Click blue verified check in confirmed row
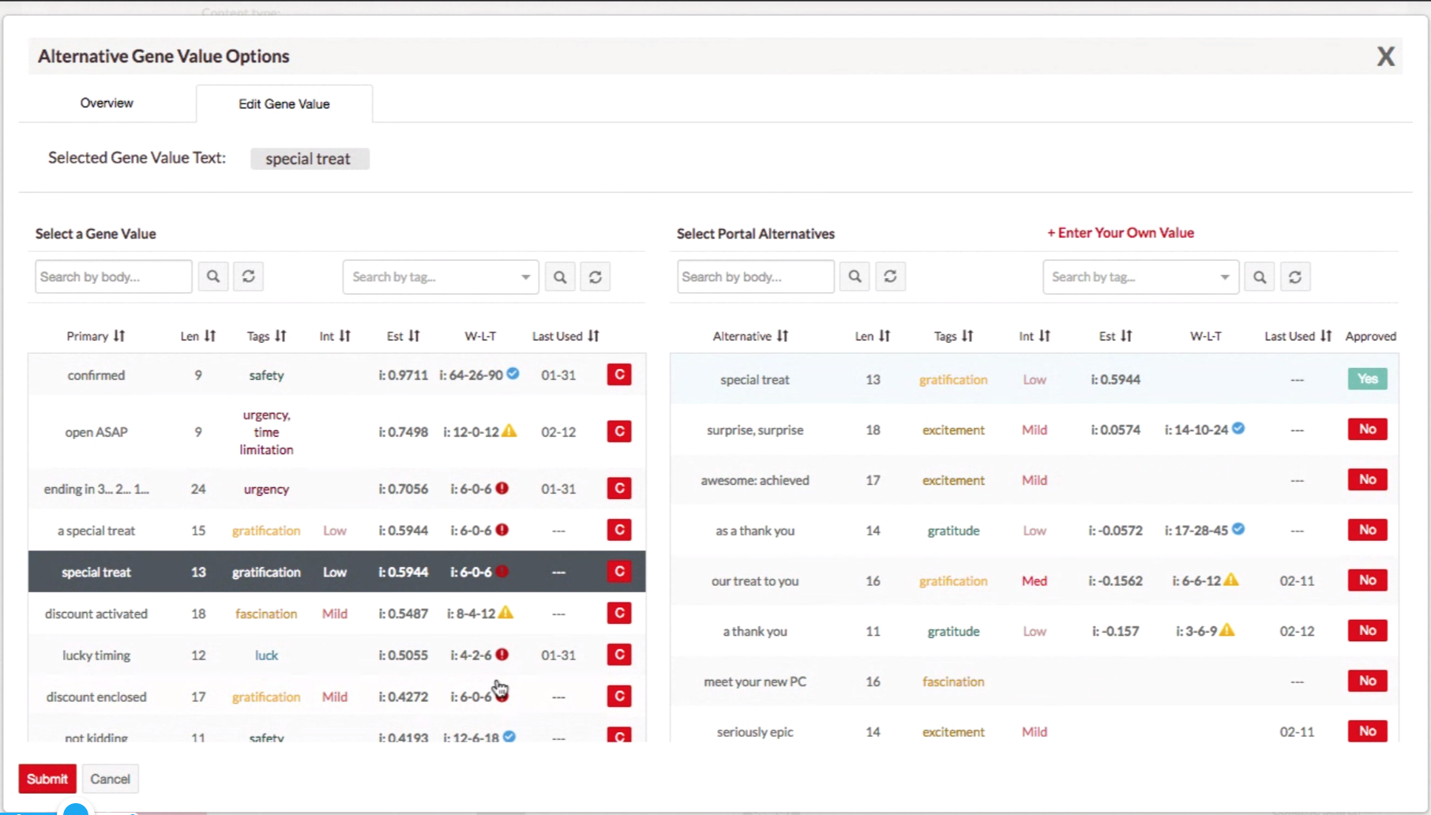Image resolution: width=1431 pixels, height=815 pixels. pos(513,374)
